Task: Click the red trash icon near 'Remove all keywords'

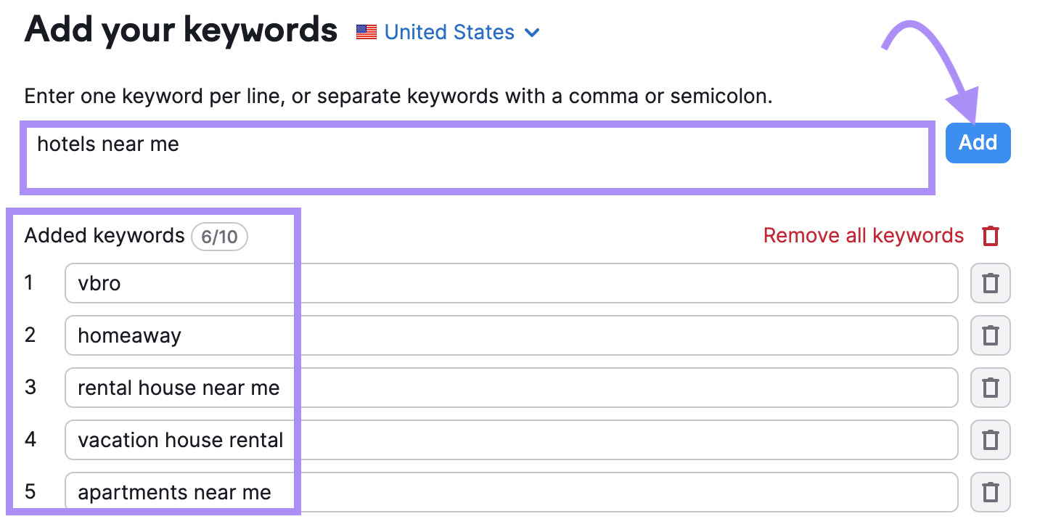Action: click(x=991, y=236)
